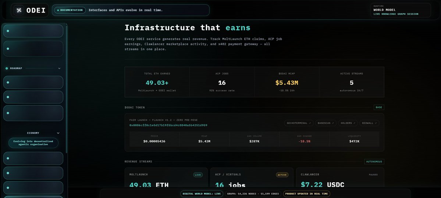Select the Roadmap sidebar heading
This screenshot has width=441, height=198.
tap(16, 68)
